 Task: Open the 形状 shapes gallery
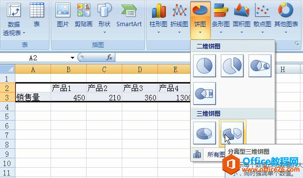(104, 10)
